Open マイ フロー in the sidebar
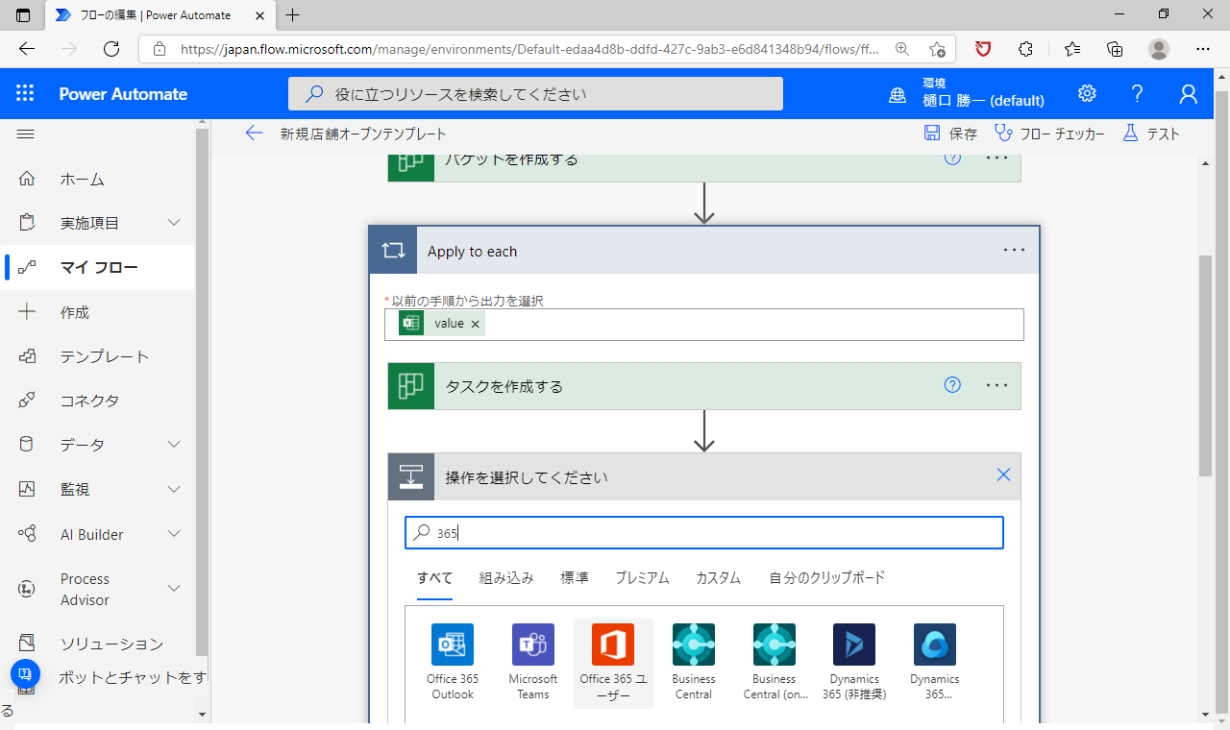1230x730 pixels. 99,268
